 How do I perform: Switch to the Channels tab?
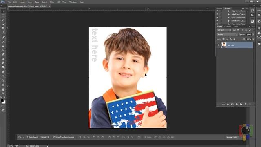(x=228, y=26)
